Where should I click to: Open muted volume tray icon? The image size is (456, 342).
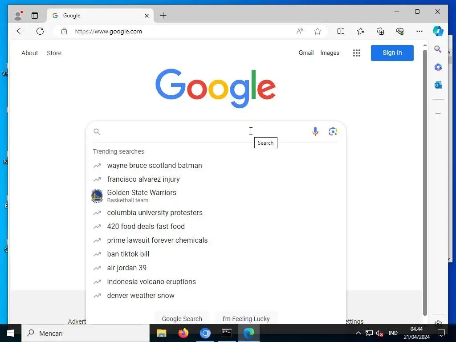pyautogui.click(x=379, y=333)
